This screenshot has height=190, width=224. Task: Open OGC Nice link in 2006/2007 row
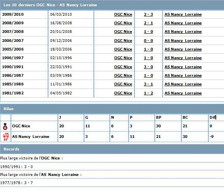point(123,41)
